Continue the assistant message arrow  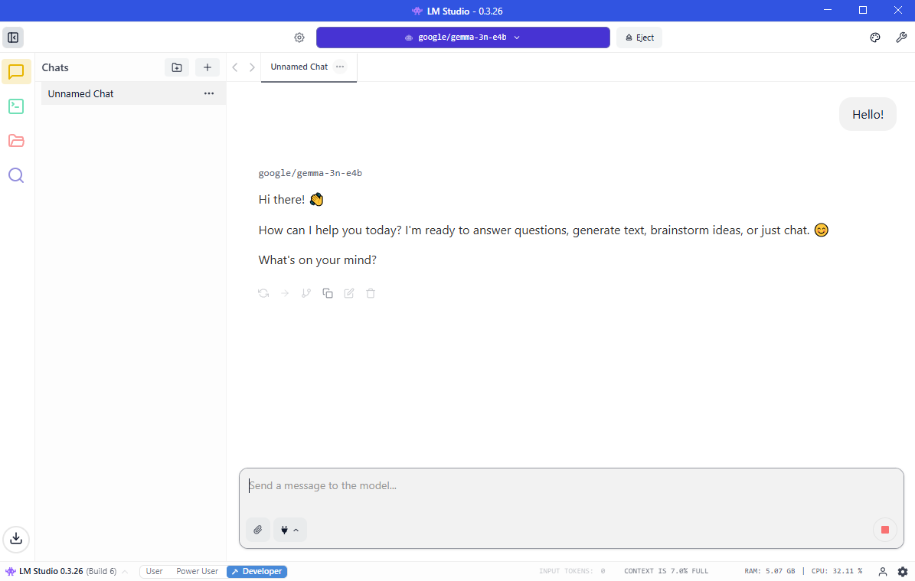(285, 293)
